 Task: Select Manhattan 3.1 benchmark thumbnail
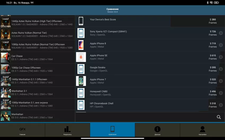point(6,93)
